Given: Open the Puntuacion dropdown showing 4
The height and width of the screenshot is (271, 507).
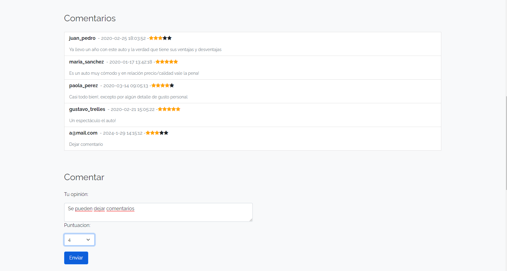Looking at the screenshot, I should (x=79, y=240).
